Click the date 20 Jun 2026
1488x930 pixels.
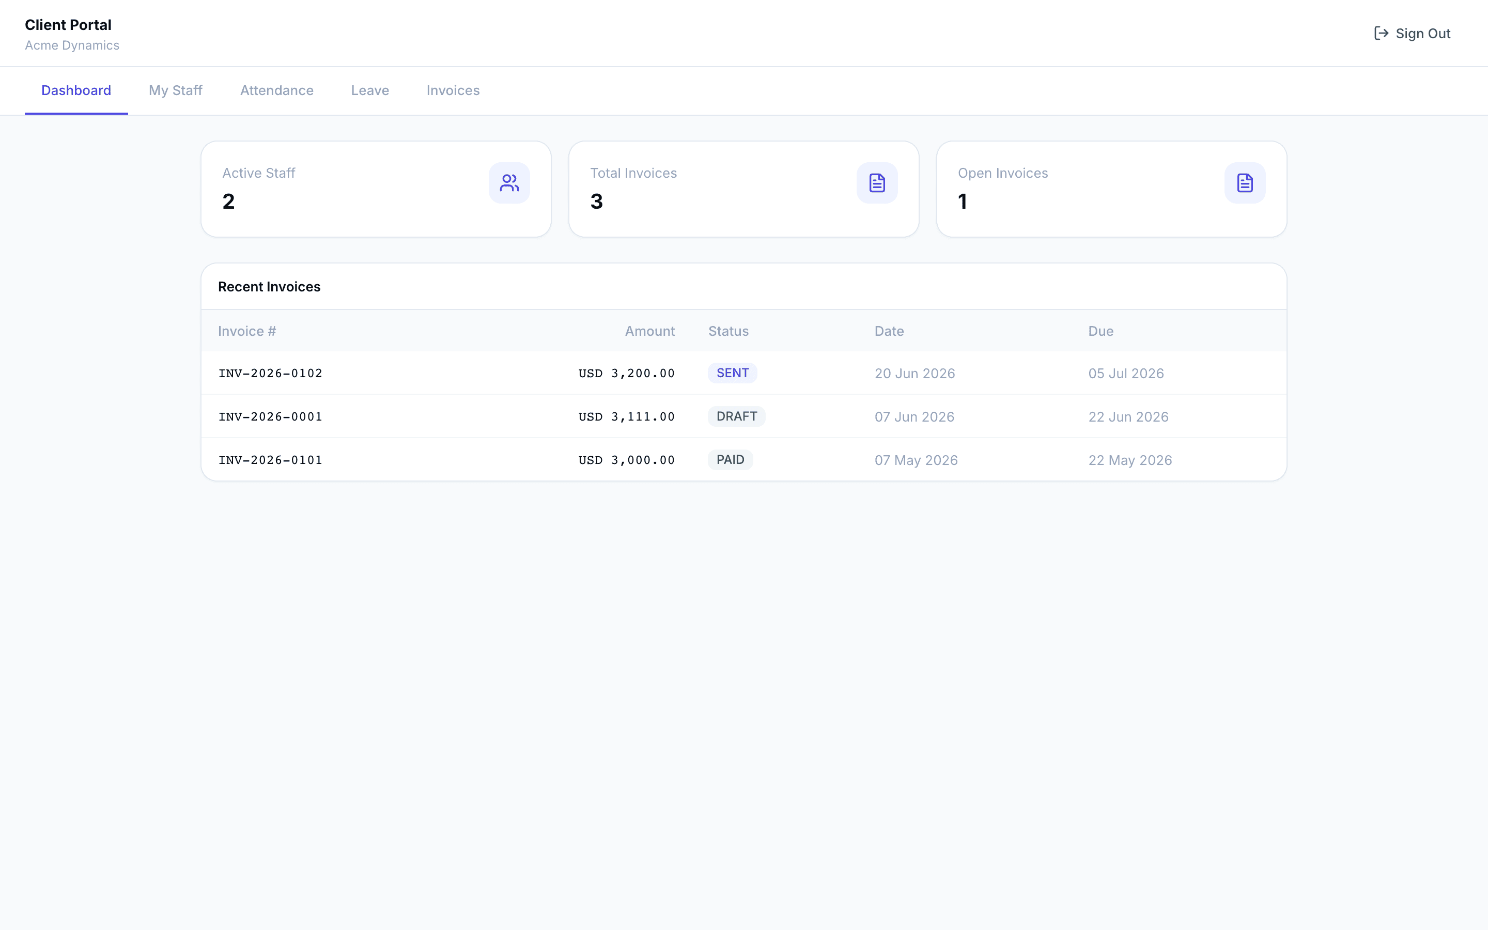tap(915, 374)
